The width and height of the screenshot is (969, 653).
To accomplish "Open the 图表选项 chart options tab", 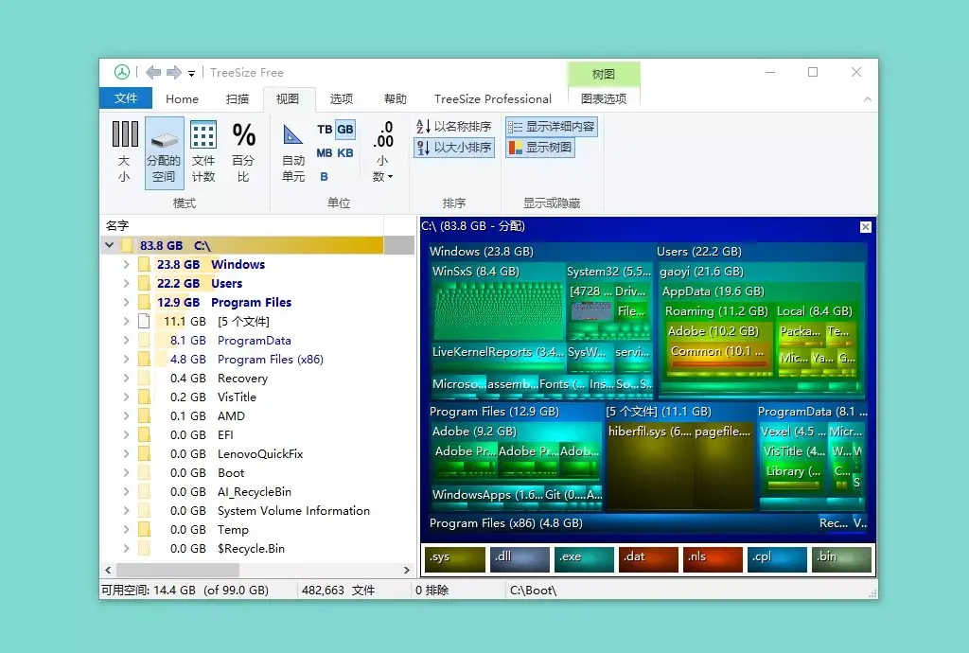I will pos(604,98).
